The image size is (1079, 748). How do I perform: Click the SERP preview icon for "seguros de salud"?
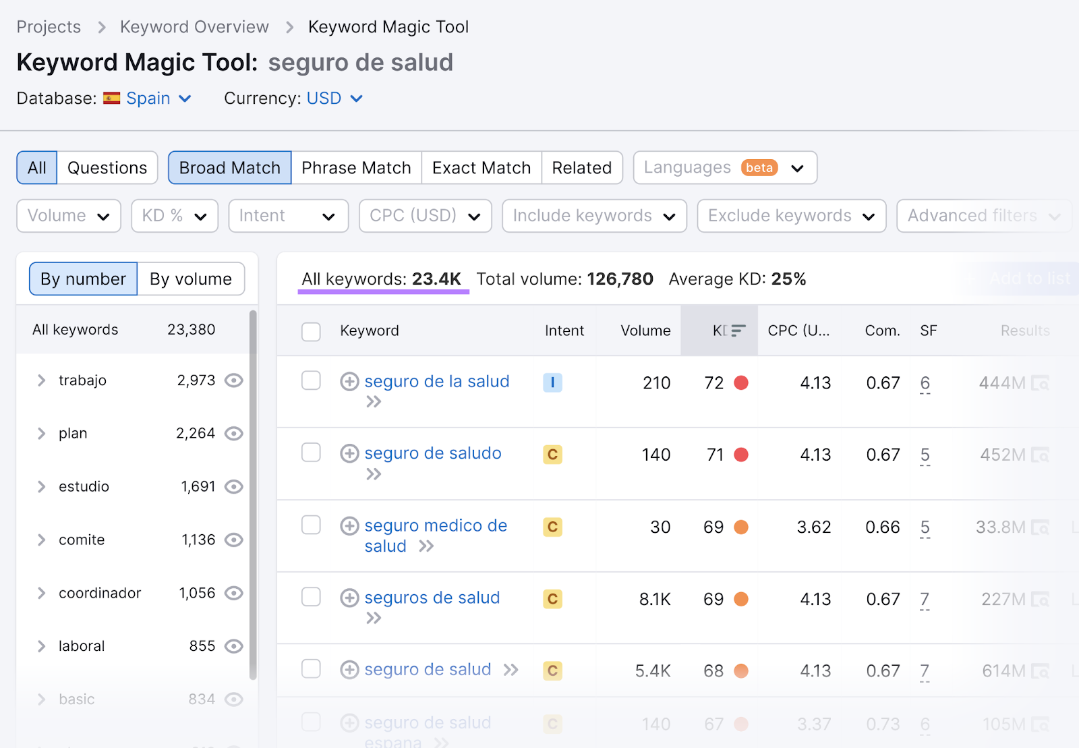[1039, 598]
